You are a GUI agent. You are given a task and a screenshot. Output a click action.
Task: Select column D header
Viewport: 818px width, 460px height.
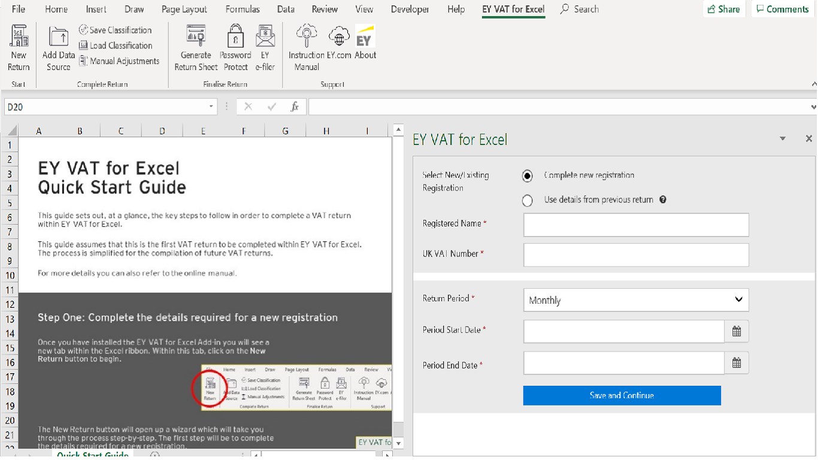(x=162, y=131)
